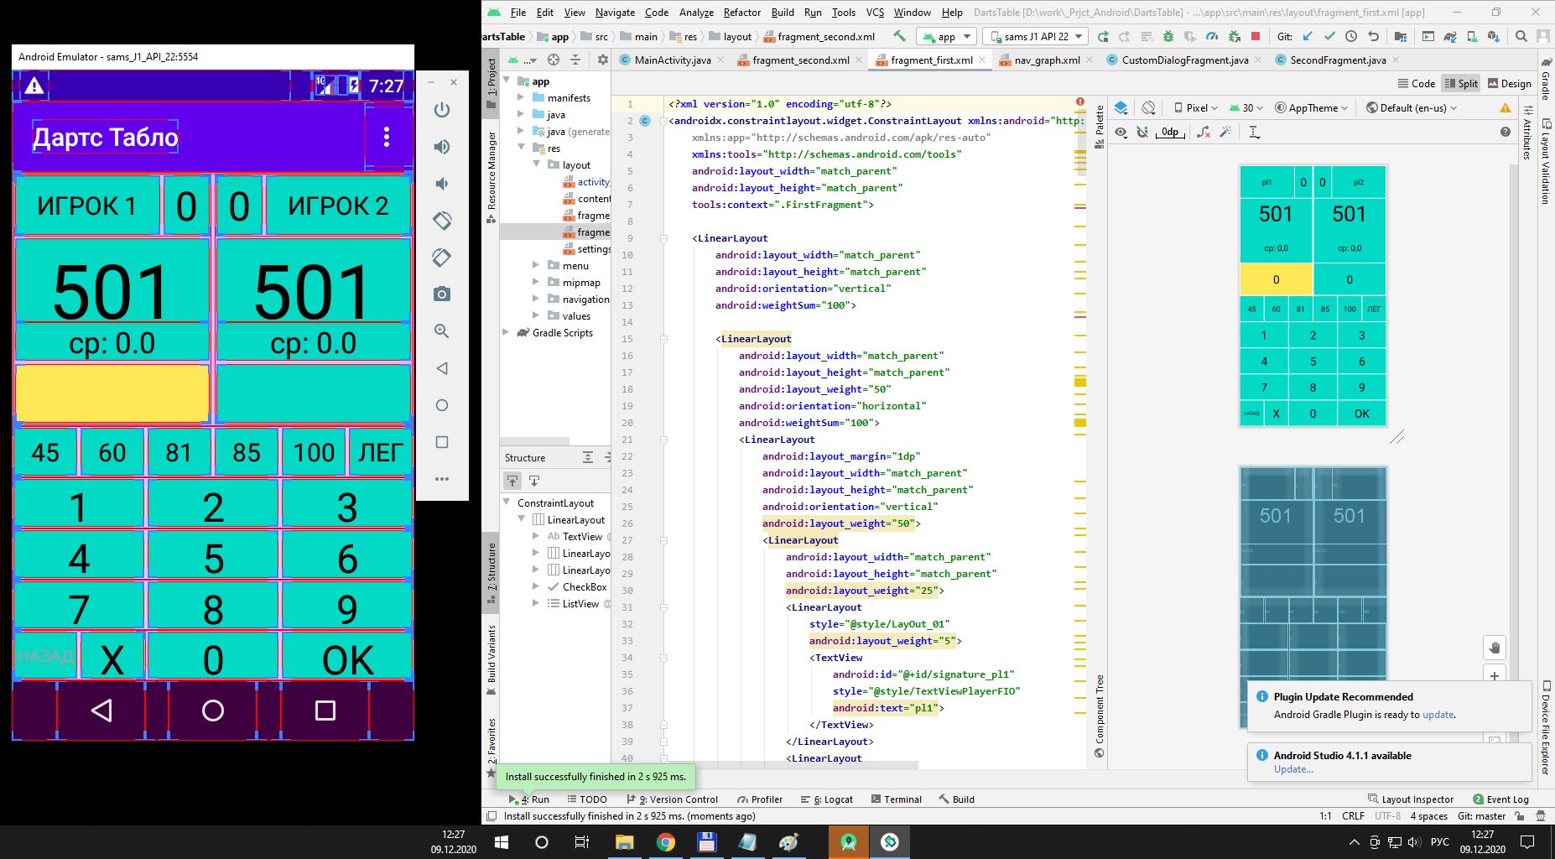1555x859 pixels.
Task: Click the Attach Debugger to process icon
Action: (1233, 36)
